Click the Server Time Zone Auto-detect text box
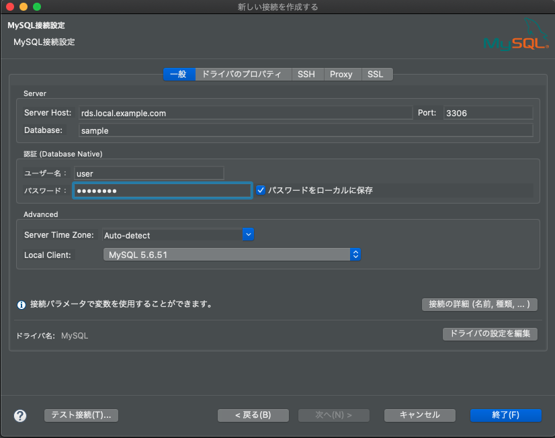Viewport: 555px width, 438px height. 173,235
